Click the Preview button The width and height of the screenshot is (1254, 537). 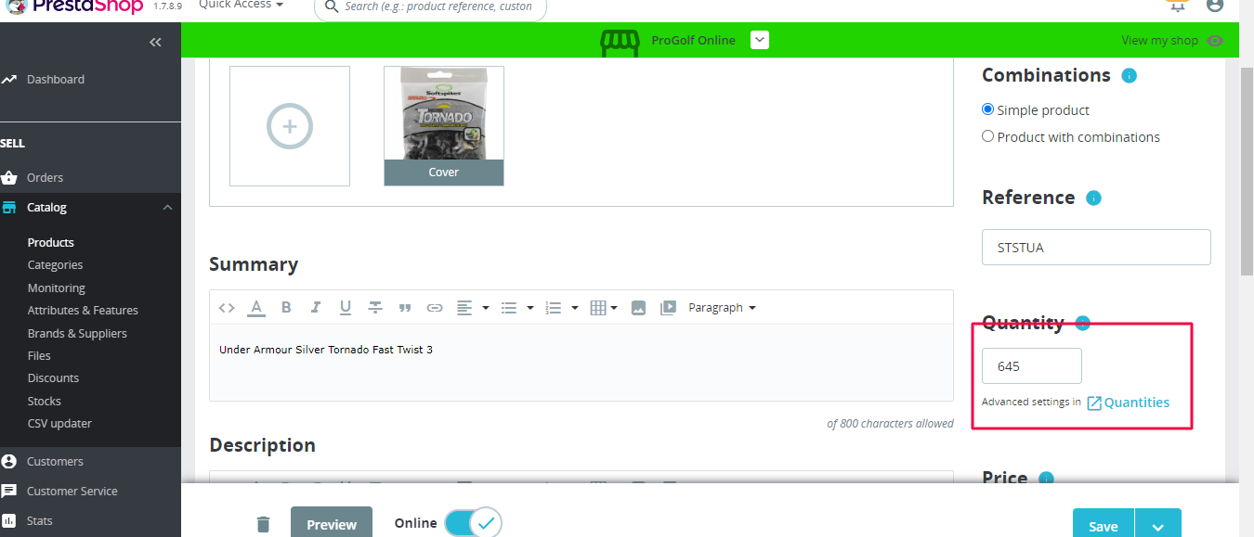(x=332, y=523)
